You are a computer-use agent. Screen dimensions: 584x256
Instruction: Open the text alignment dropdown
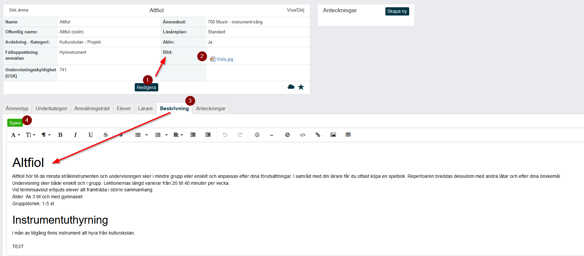click(178, 135)
